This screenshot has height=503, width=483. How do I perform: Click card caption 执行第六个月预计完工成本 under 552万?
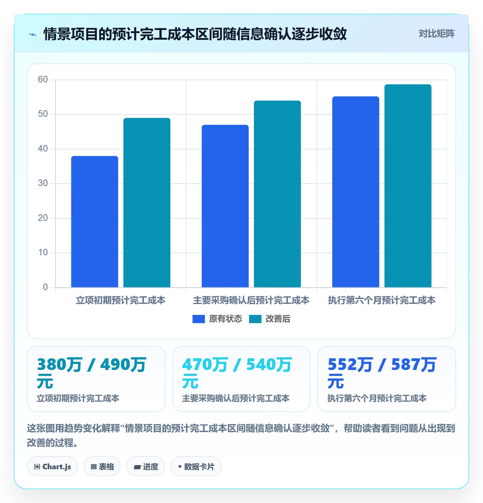[377, 398]
